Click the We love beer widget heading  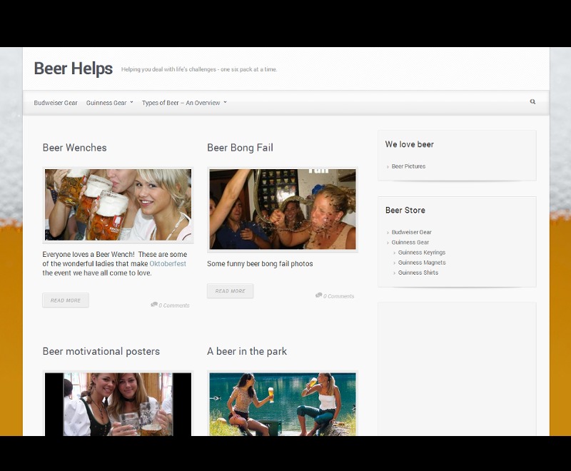click(409, 144)
